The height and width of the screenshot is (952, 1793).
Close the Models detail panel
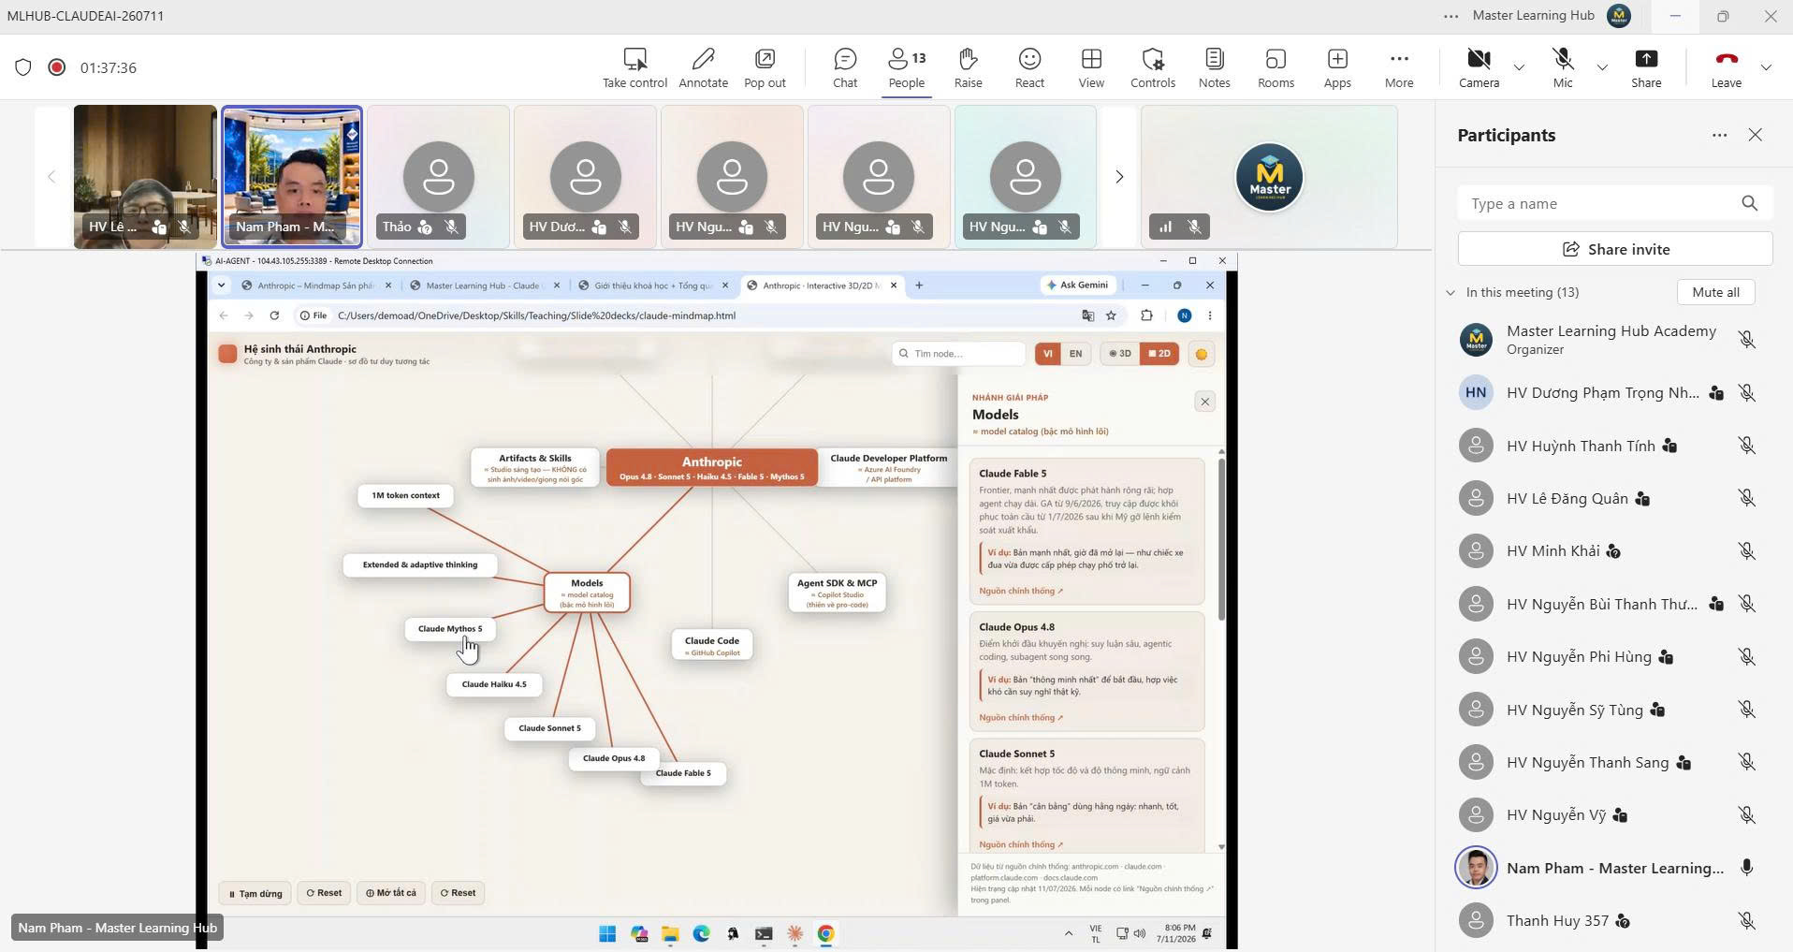coord(1204,402)
